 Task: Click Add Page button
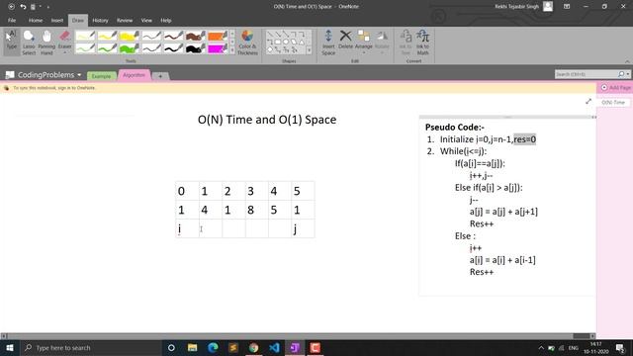pyautogui.click(x=616, y=88)
